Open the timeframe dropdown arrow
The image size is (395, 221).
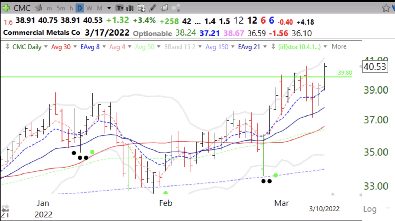(x=109, y=8)
